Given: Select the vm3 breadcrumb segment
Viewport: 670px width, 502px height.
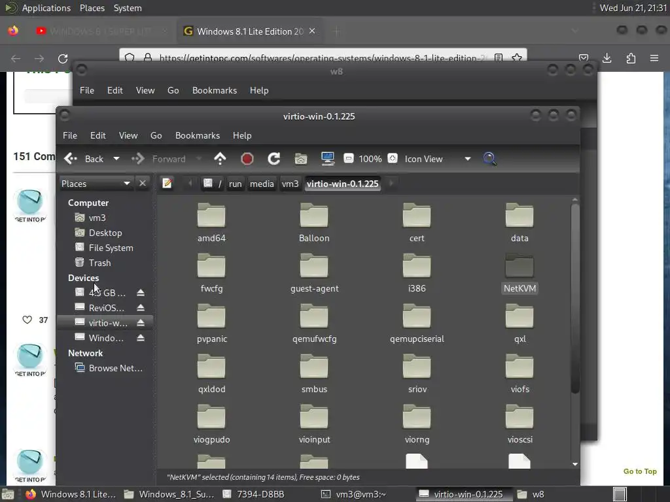Looking at the screenshot, I should [x=290, y=184].
